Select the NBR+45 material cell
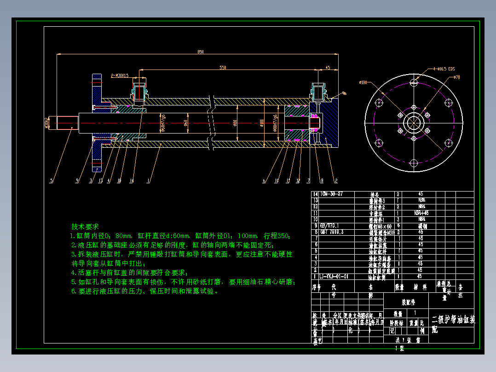The image size is (496, 372). click(421, 213)
